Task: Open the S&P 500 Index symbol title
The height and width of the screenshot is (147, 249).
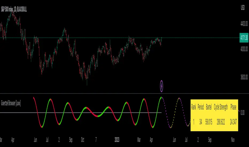Action: (x=14, y=9)
